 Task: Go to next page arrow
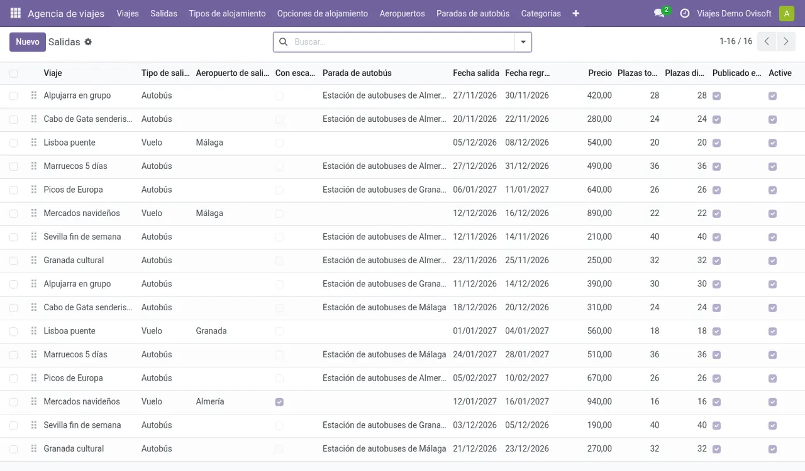(786, 41)
